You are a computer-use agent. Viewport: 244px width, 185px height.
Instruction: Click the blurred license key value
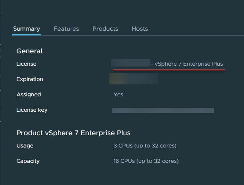pyautogui.click(x=163, y=110)
